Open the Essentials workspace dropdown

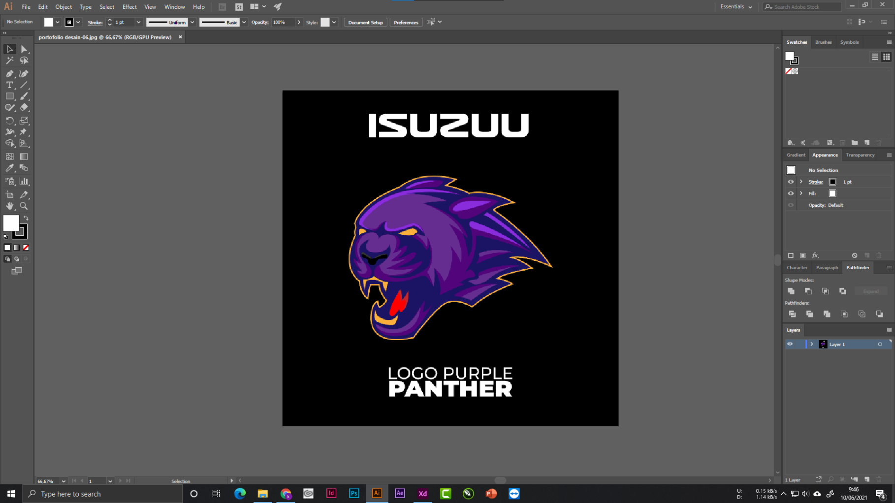[736, 7]
